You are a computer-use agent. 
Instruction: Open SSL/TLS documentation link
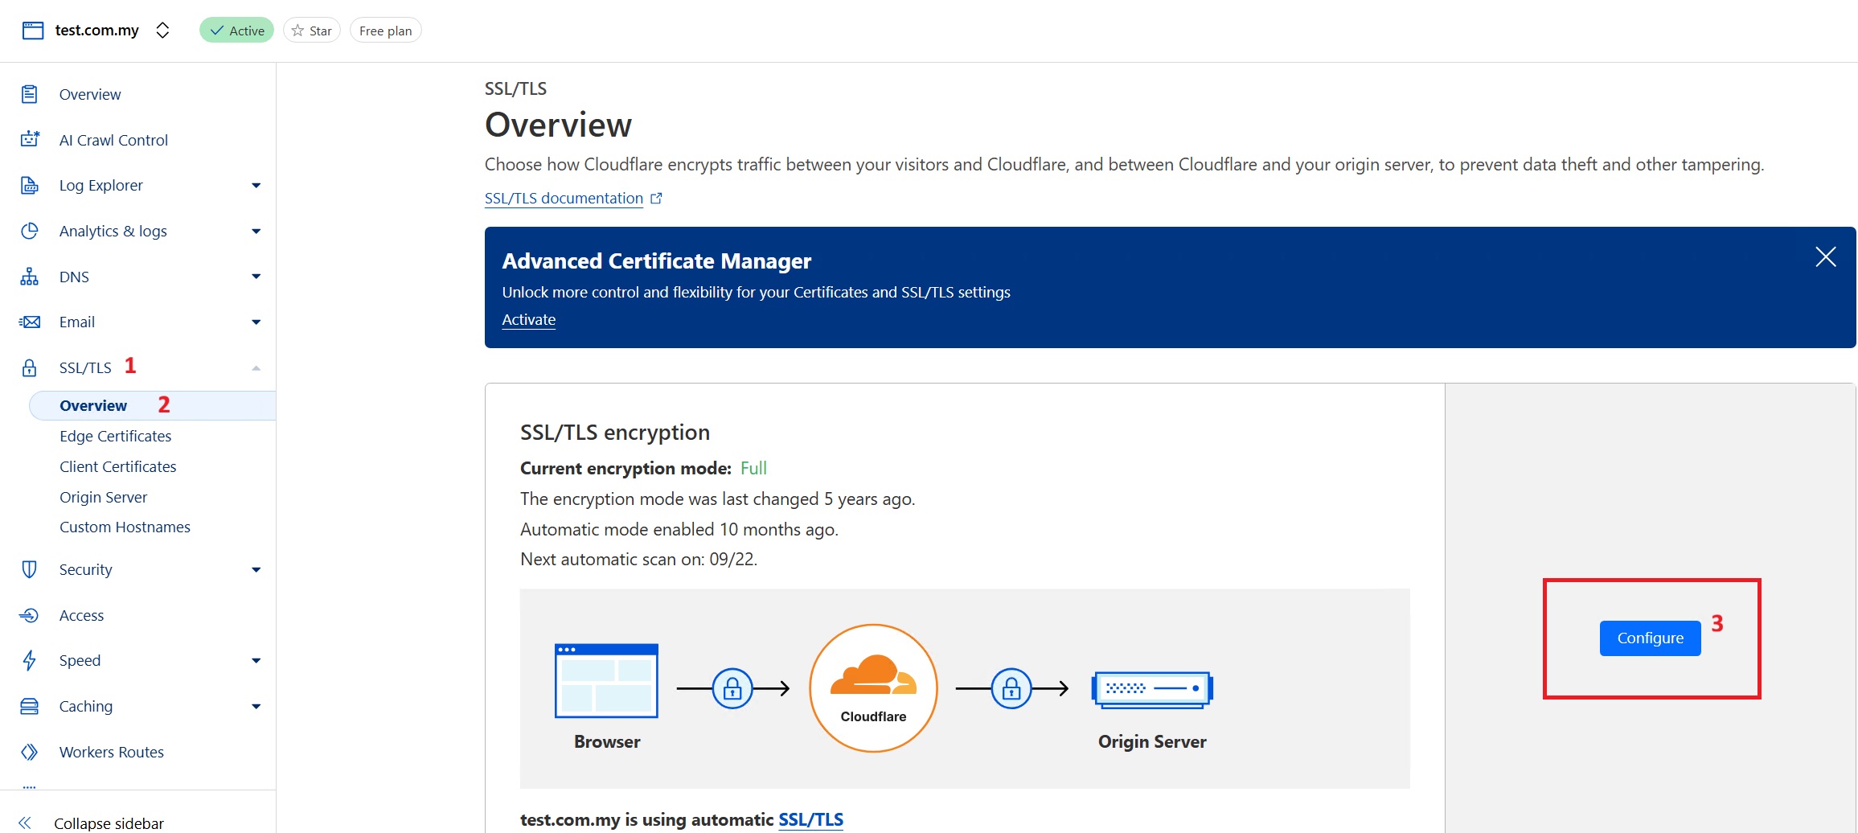click(564, 198)
